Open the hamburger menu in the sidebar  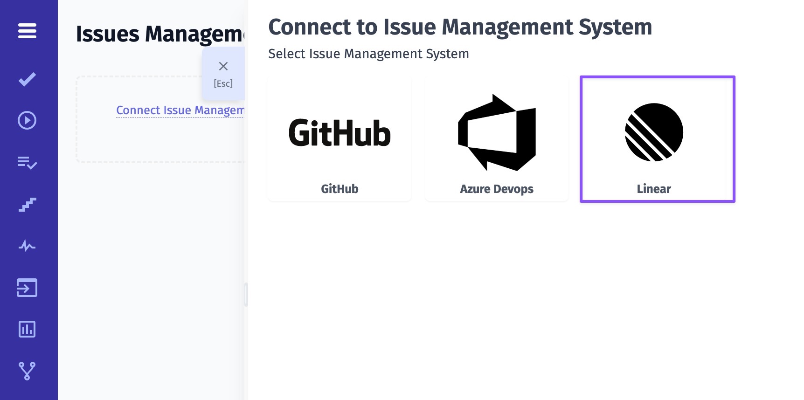(27, 31)
